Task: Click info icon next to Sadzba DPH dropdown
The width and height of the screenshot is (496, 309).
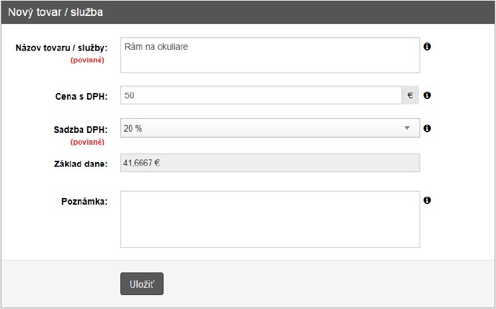Action: click(428, 128)
